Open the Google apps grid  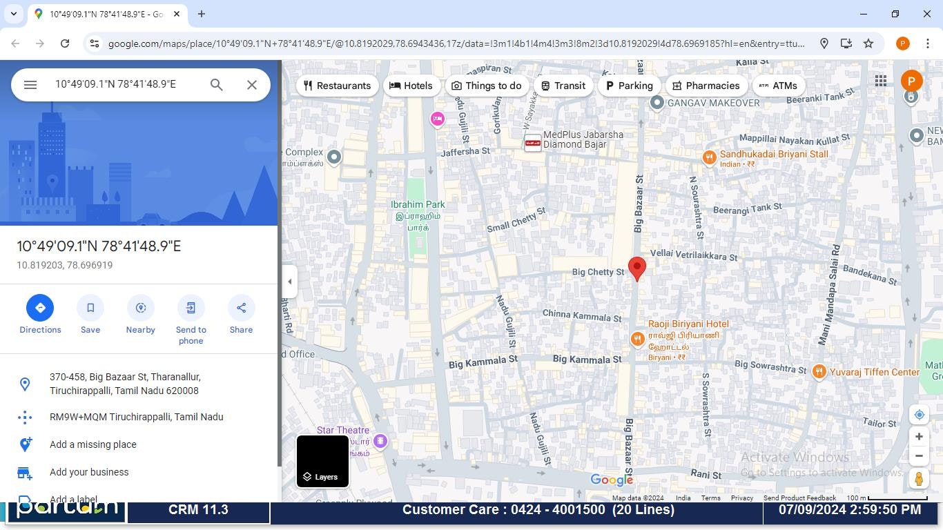880,81
